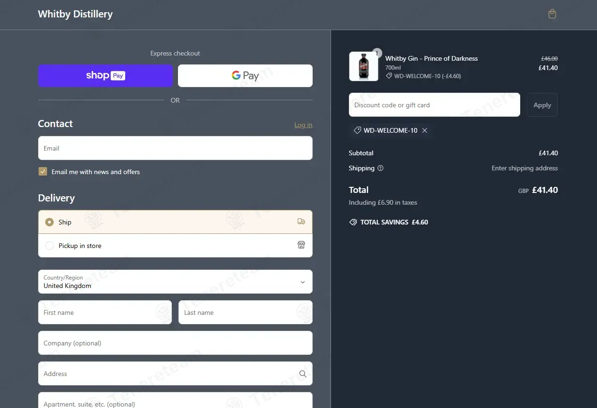
Task: Open the Country/Region dropdown
Action: click(x=175, y=282)
